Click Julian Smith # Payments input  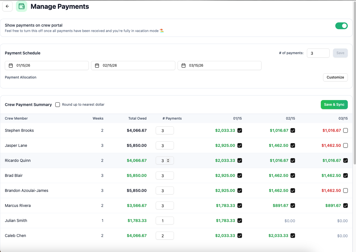165,221
